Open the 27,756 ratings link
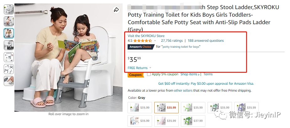Image resolution: width=290 pixels, height=128 pixels. (171, 40)
